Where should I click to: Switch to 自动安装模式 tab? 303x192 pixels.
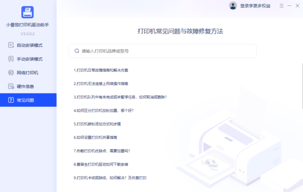(x=28, y=45)
